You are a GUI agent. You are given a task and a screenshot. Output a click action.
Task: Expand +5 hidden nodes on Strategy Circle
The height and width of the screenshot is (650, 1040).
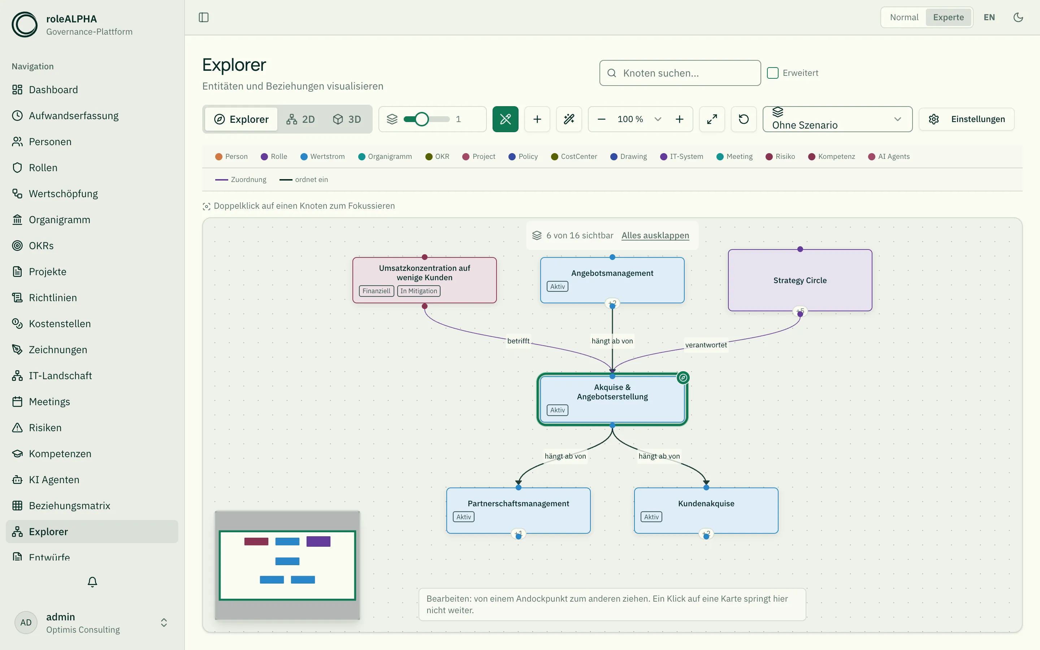pyautogui.click(x=800, y=311)
